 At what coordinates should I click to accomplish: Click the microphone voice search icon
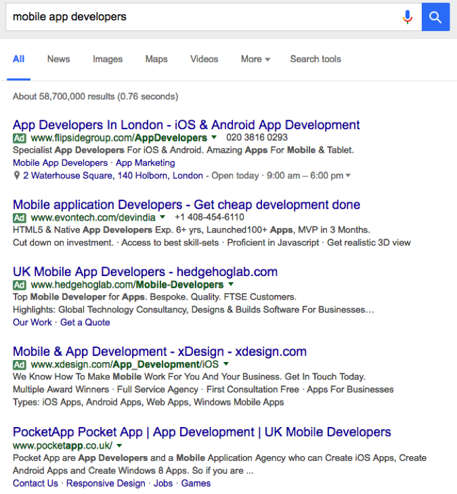point(407,17)
